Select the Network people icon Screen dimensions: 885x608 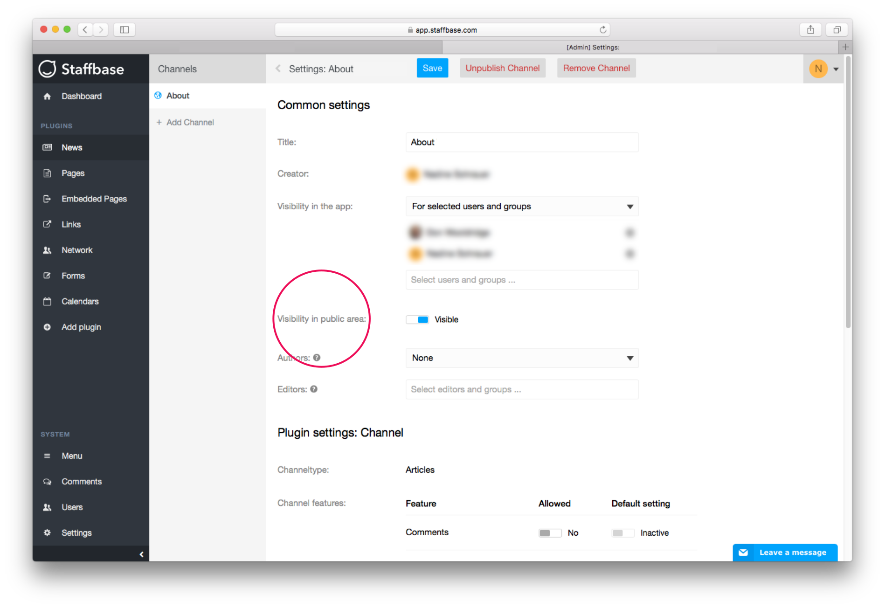coord(47,250)
